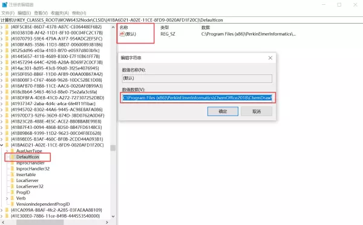The width and height of the screenshot is (363, 225).
Task: Click the folder icon beside ProgID
Action: point(12,192)
